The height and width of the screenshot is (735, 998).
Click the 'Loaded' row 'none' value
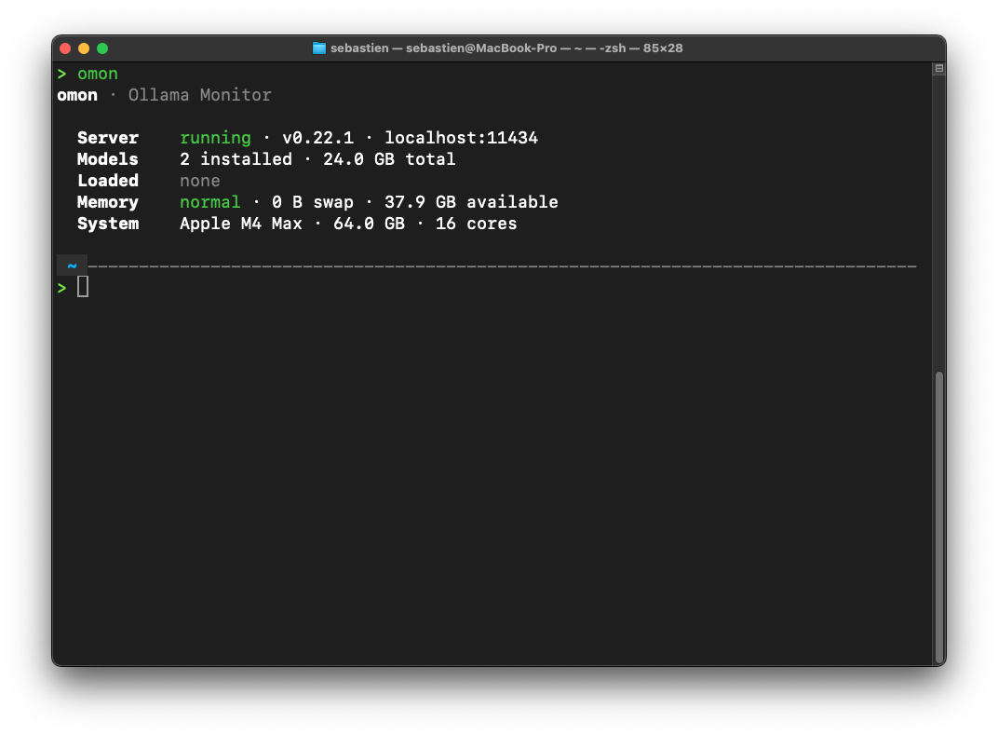pyautogui.click(x=200, y=181)
